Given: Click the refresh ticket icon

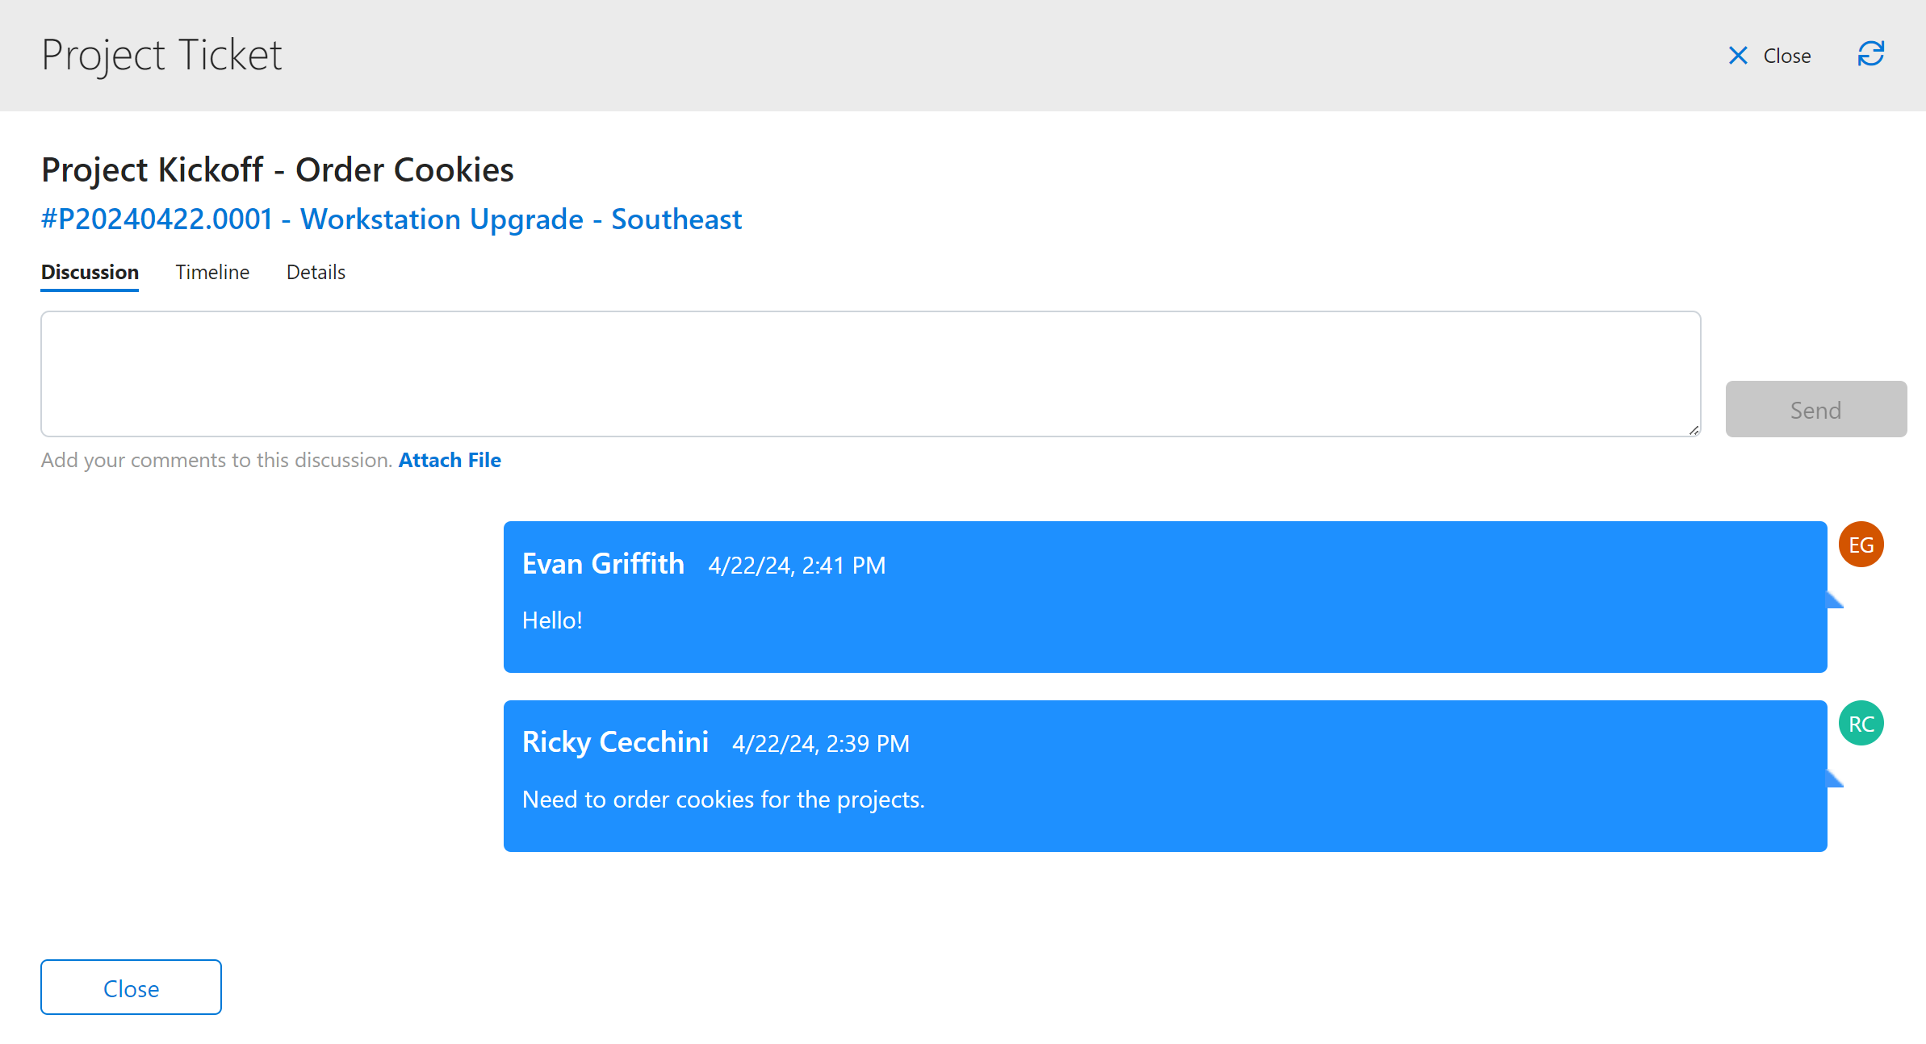Looking at the screenshot, I should click(1870, 55).
